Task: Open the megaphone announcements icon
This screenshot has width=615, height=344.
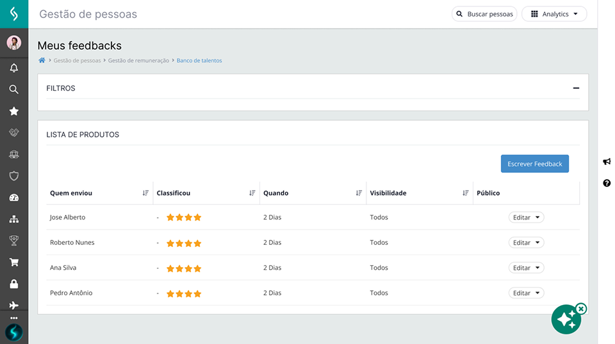Action: pos(607,162)
